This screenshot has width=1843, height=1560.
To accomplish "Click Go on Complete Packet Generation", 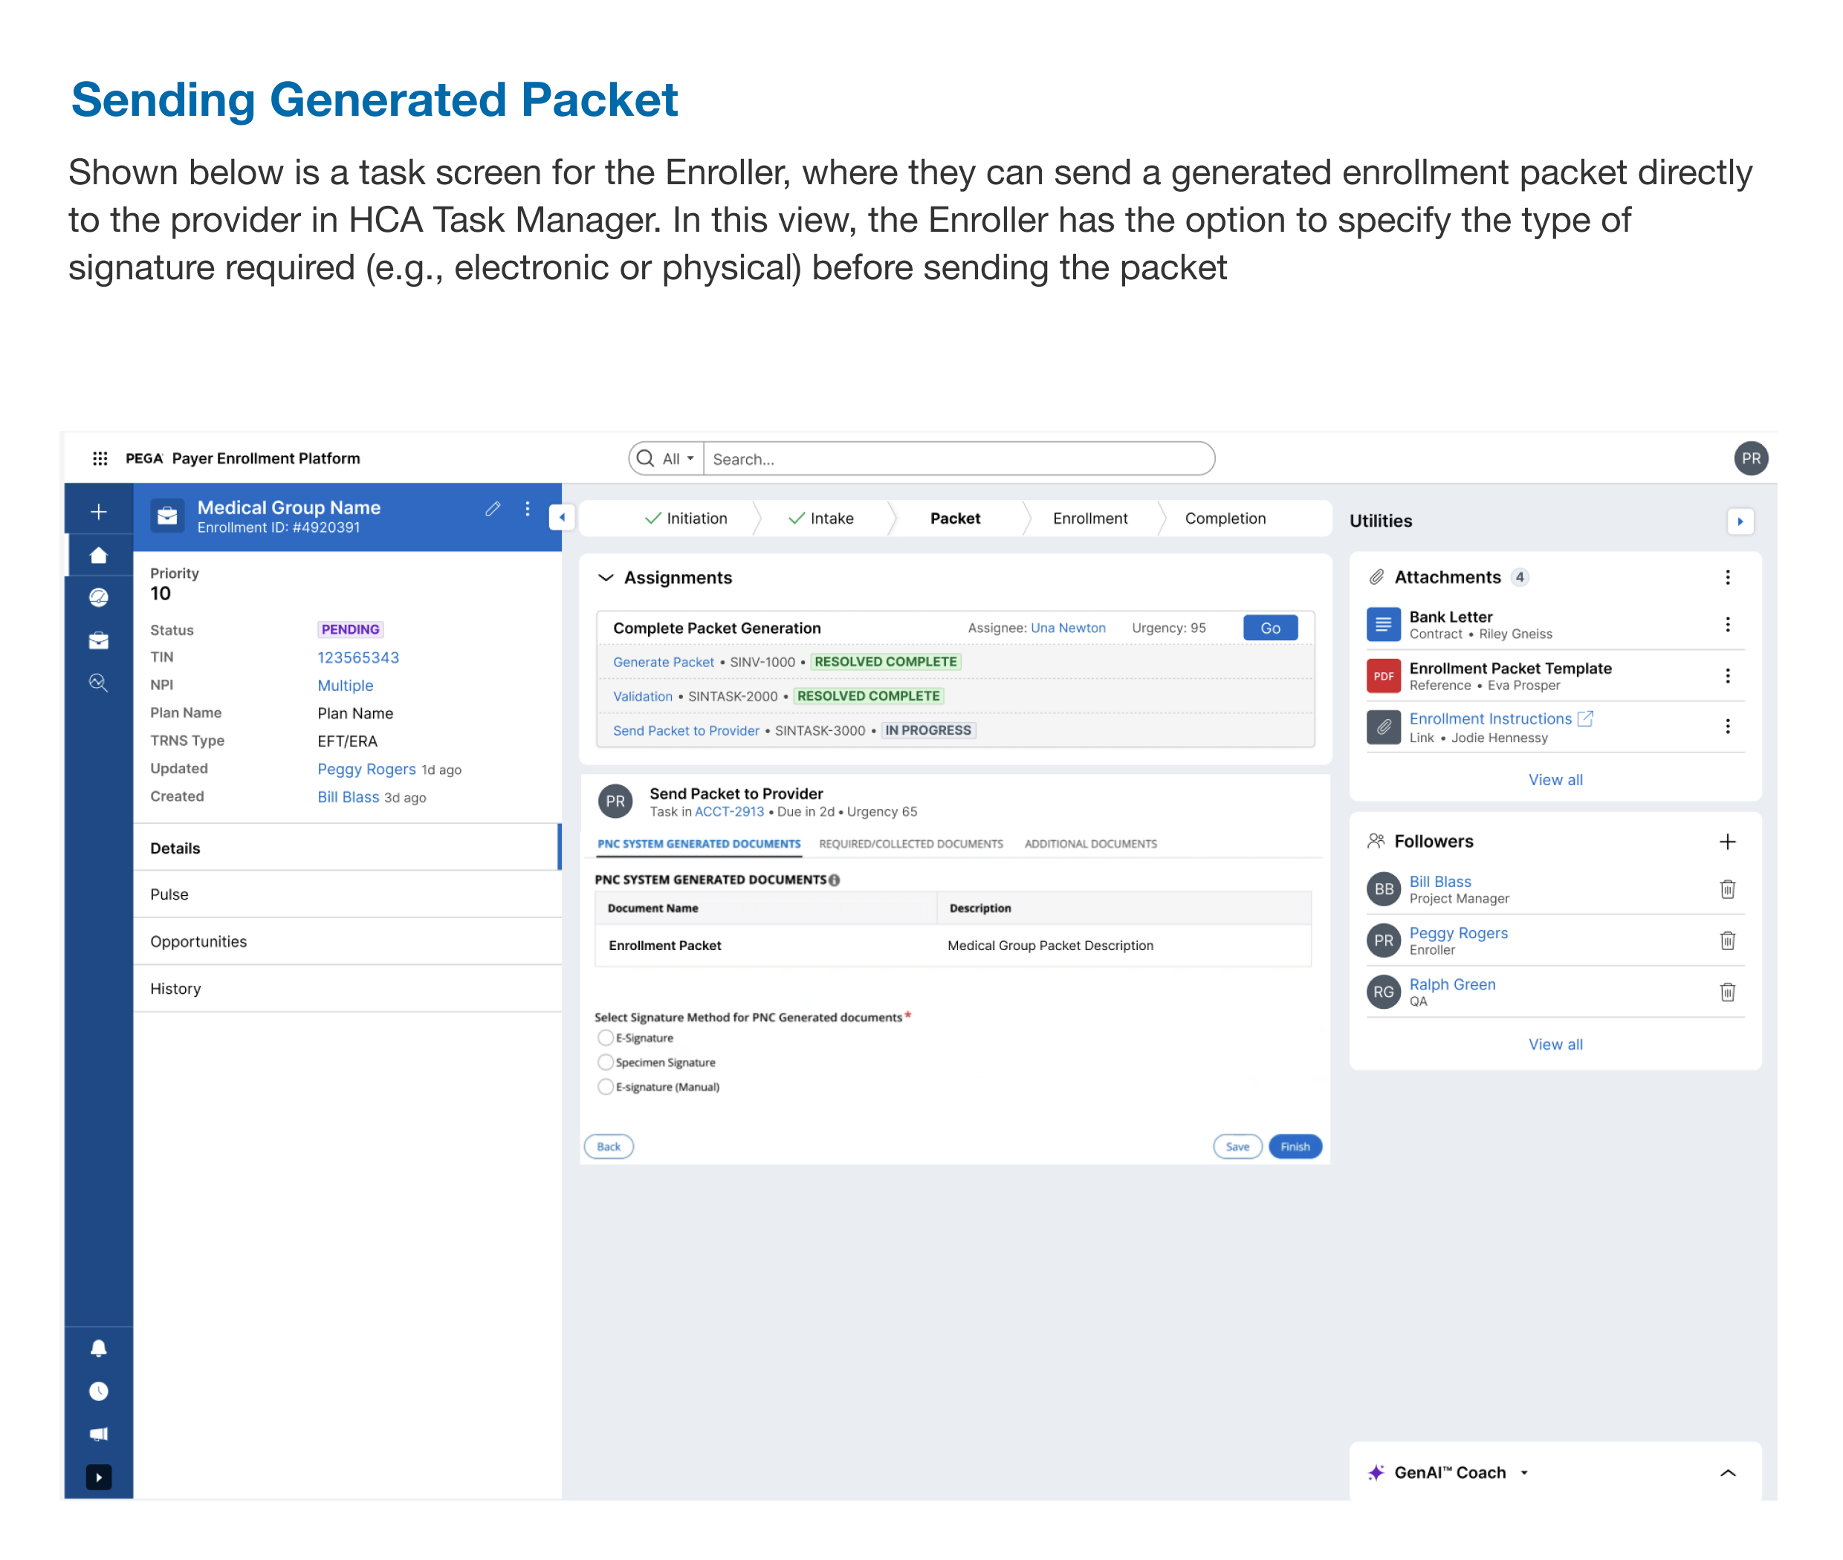I will click(1269, 628).
